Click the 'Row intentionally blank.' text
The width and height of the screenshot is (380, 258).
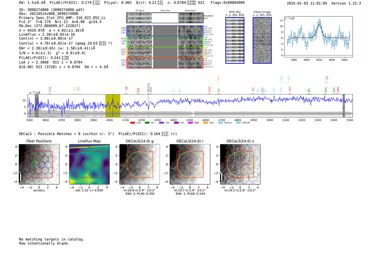44,243
